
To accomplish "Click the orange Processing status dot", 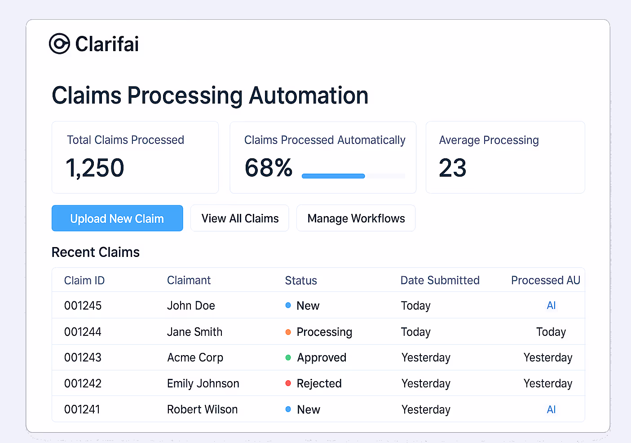I will [288, 332].
